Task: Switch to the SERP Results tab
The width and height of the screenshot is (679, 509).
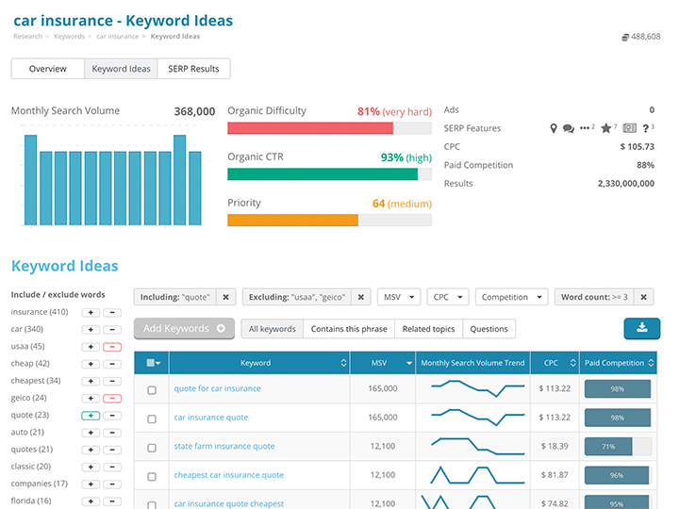Action: tap(193, 69)
